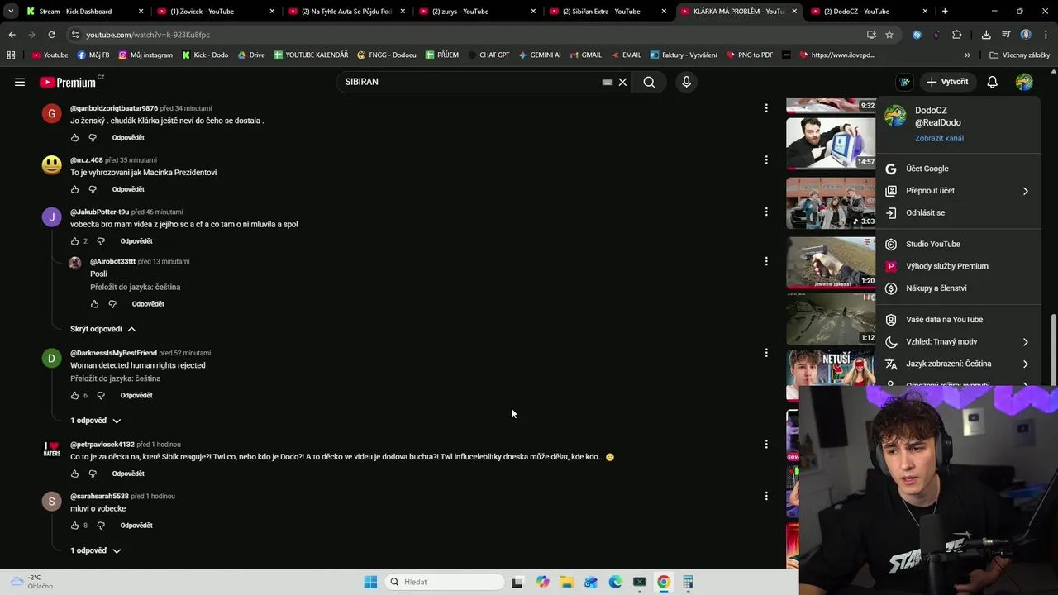
Task: Open the notifications bell
Action: (x=992, y=82)
